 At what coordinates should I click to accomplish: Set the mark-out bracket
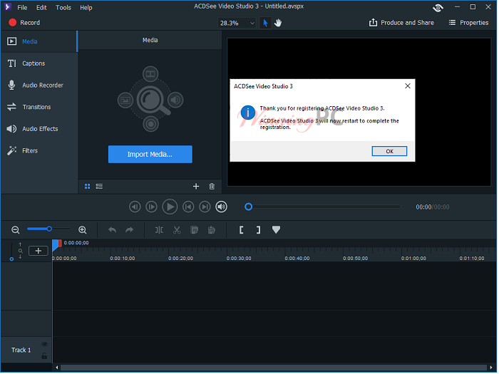[258, 230]
